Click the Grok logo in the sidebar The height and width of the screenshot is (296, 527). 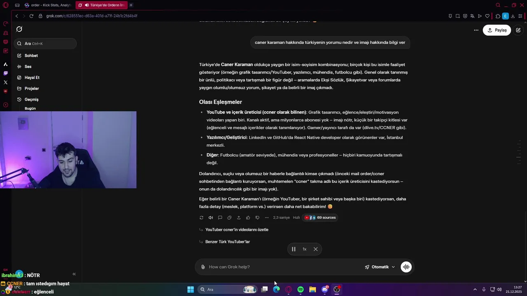pos(19,29)
